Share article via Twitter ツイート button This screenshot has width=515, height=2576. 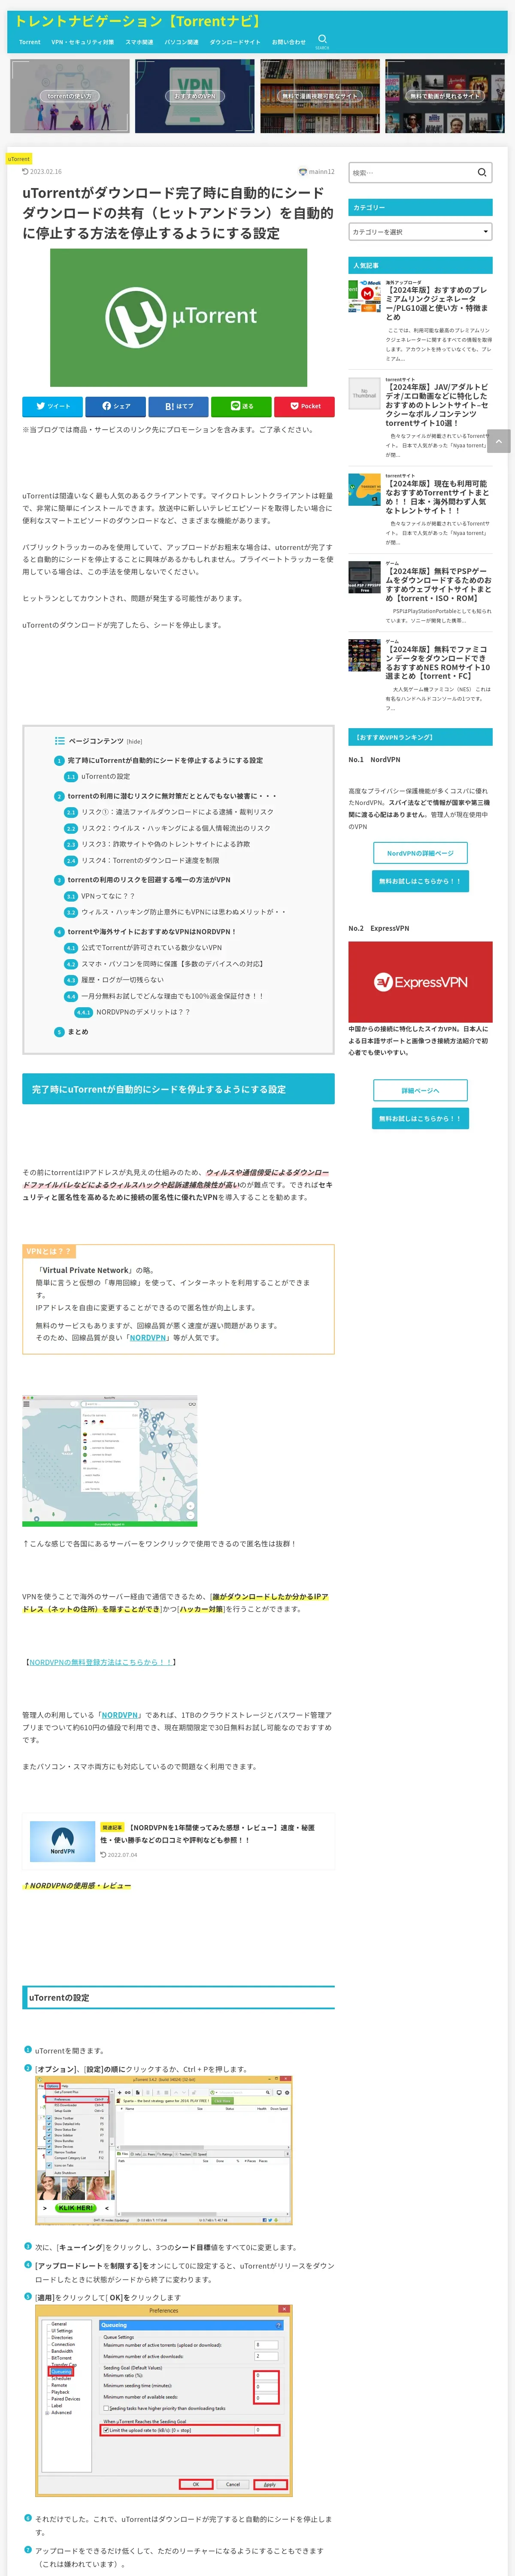pyautogui.click(x=53, y=406)
